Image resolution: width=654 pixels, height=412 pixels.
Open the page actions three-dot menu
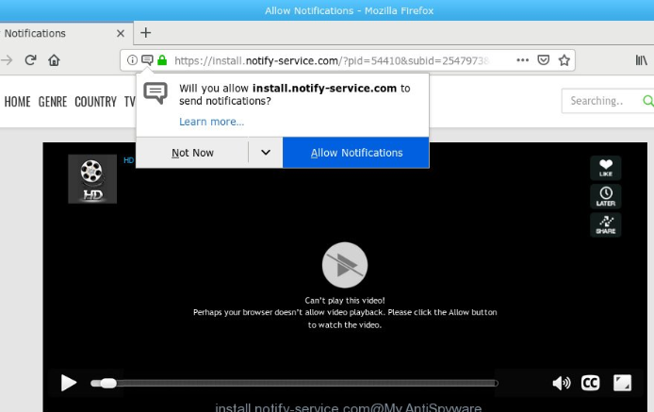[x=522, y=60]
